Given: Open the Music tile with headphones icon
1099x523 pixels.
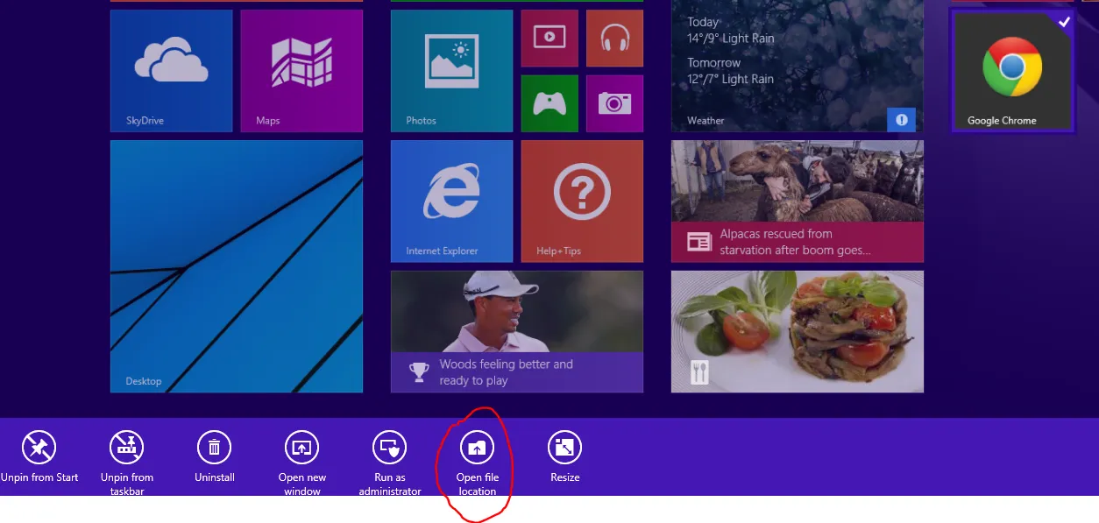Looking at the screenshot, I should pos(614,38).
